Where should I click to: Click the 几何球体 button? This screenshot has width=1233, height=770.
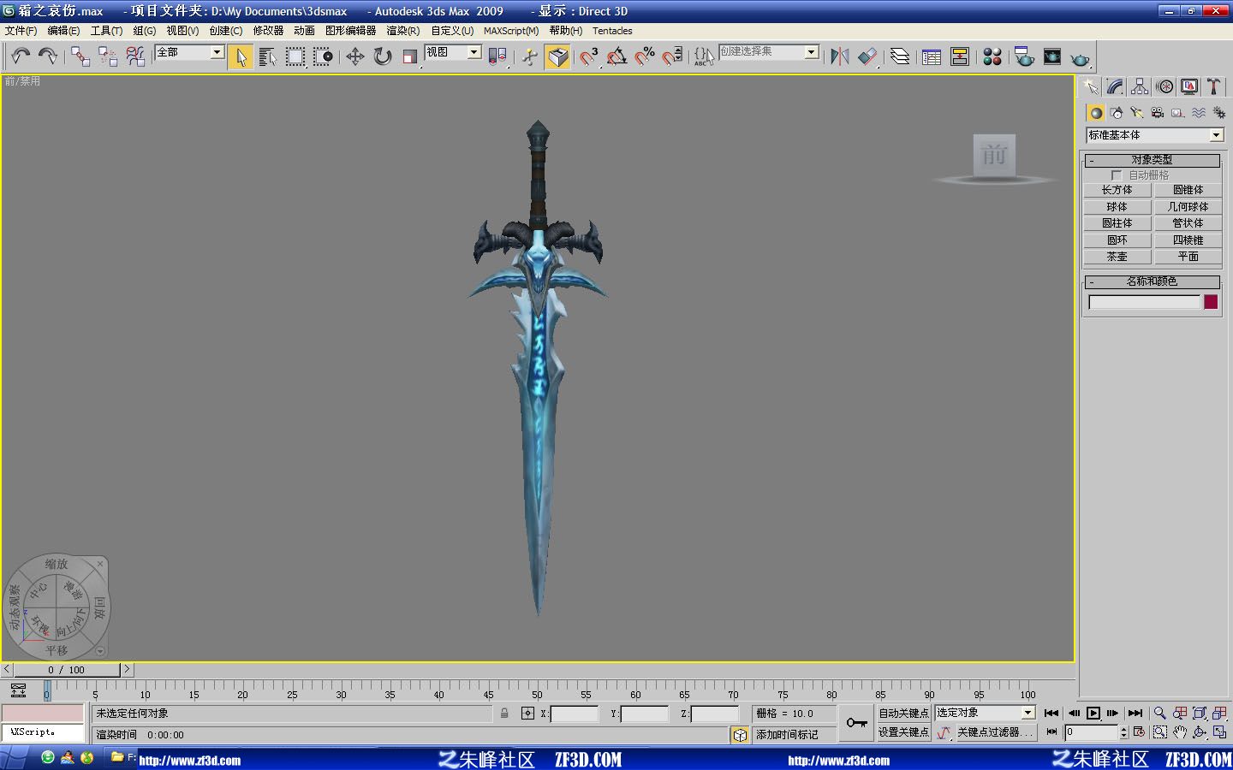tap(1188, 207)
